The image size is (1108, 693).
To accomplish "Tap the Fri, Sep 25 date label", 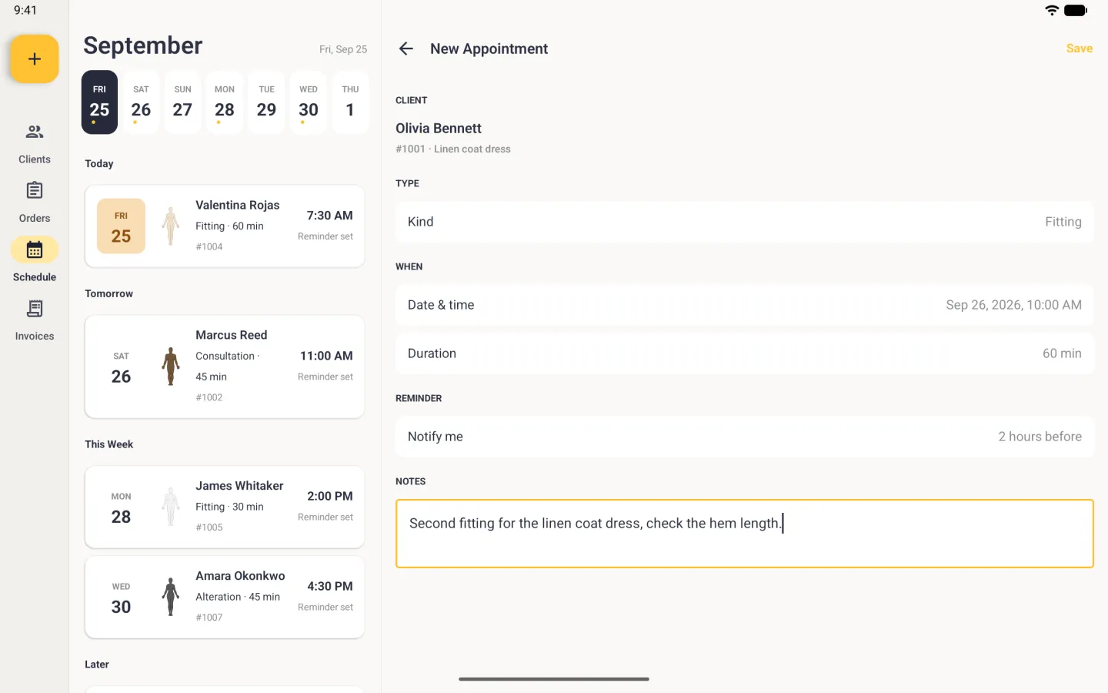I will pos(343,49).
